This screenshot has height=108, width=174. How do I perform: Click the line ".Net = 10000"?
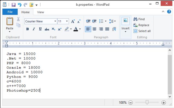[21, 58]
